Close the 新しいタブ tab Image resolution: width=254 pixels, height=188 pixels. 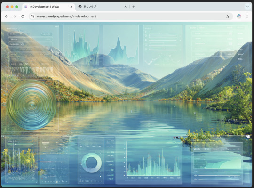click(125, 7)
